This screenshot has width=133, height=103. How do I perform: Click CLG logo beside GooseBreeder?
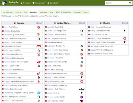(x=39, y=62)
